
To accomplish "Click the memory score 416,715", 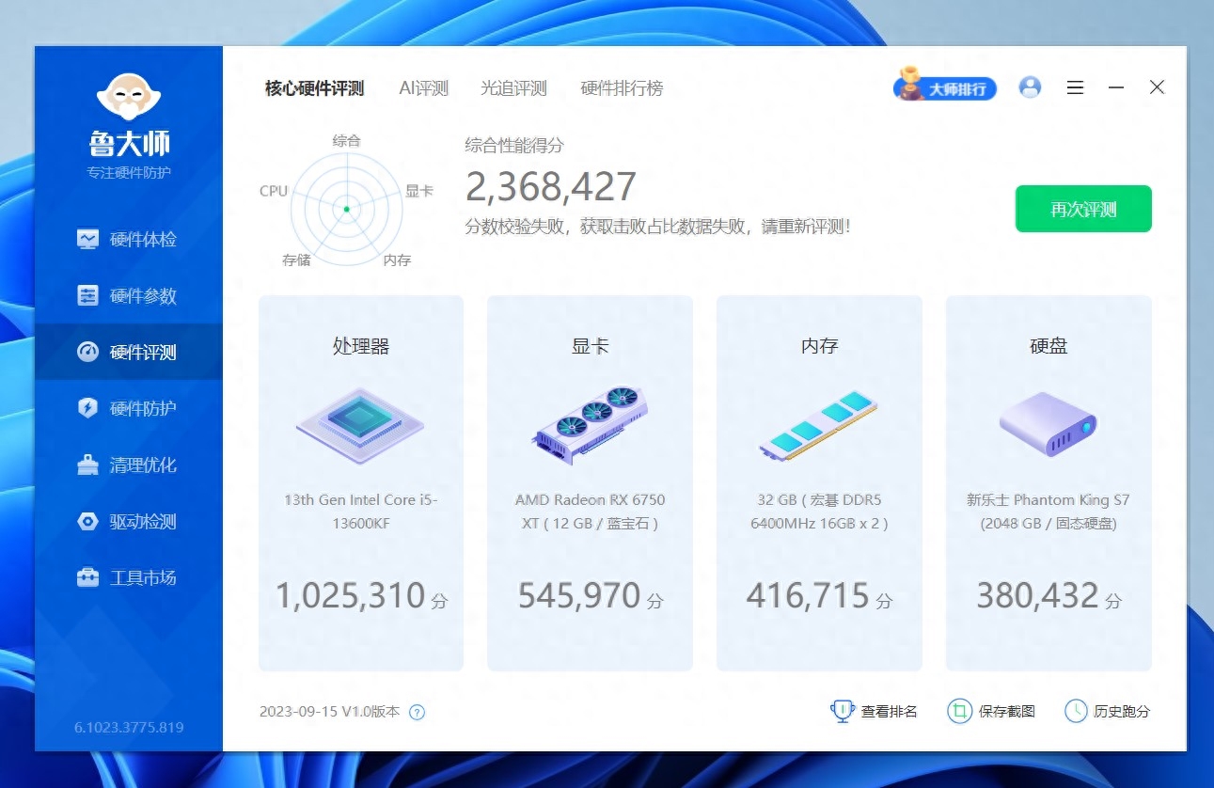I will tap(808, 596).
